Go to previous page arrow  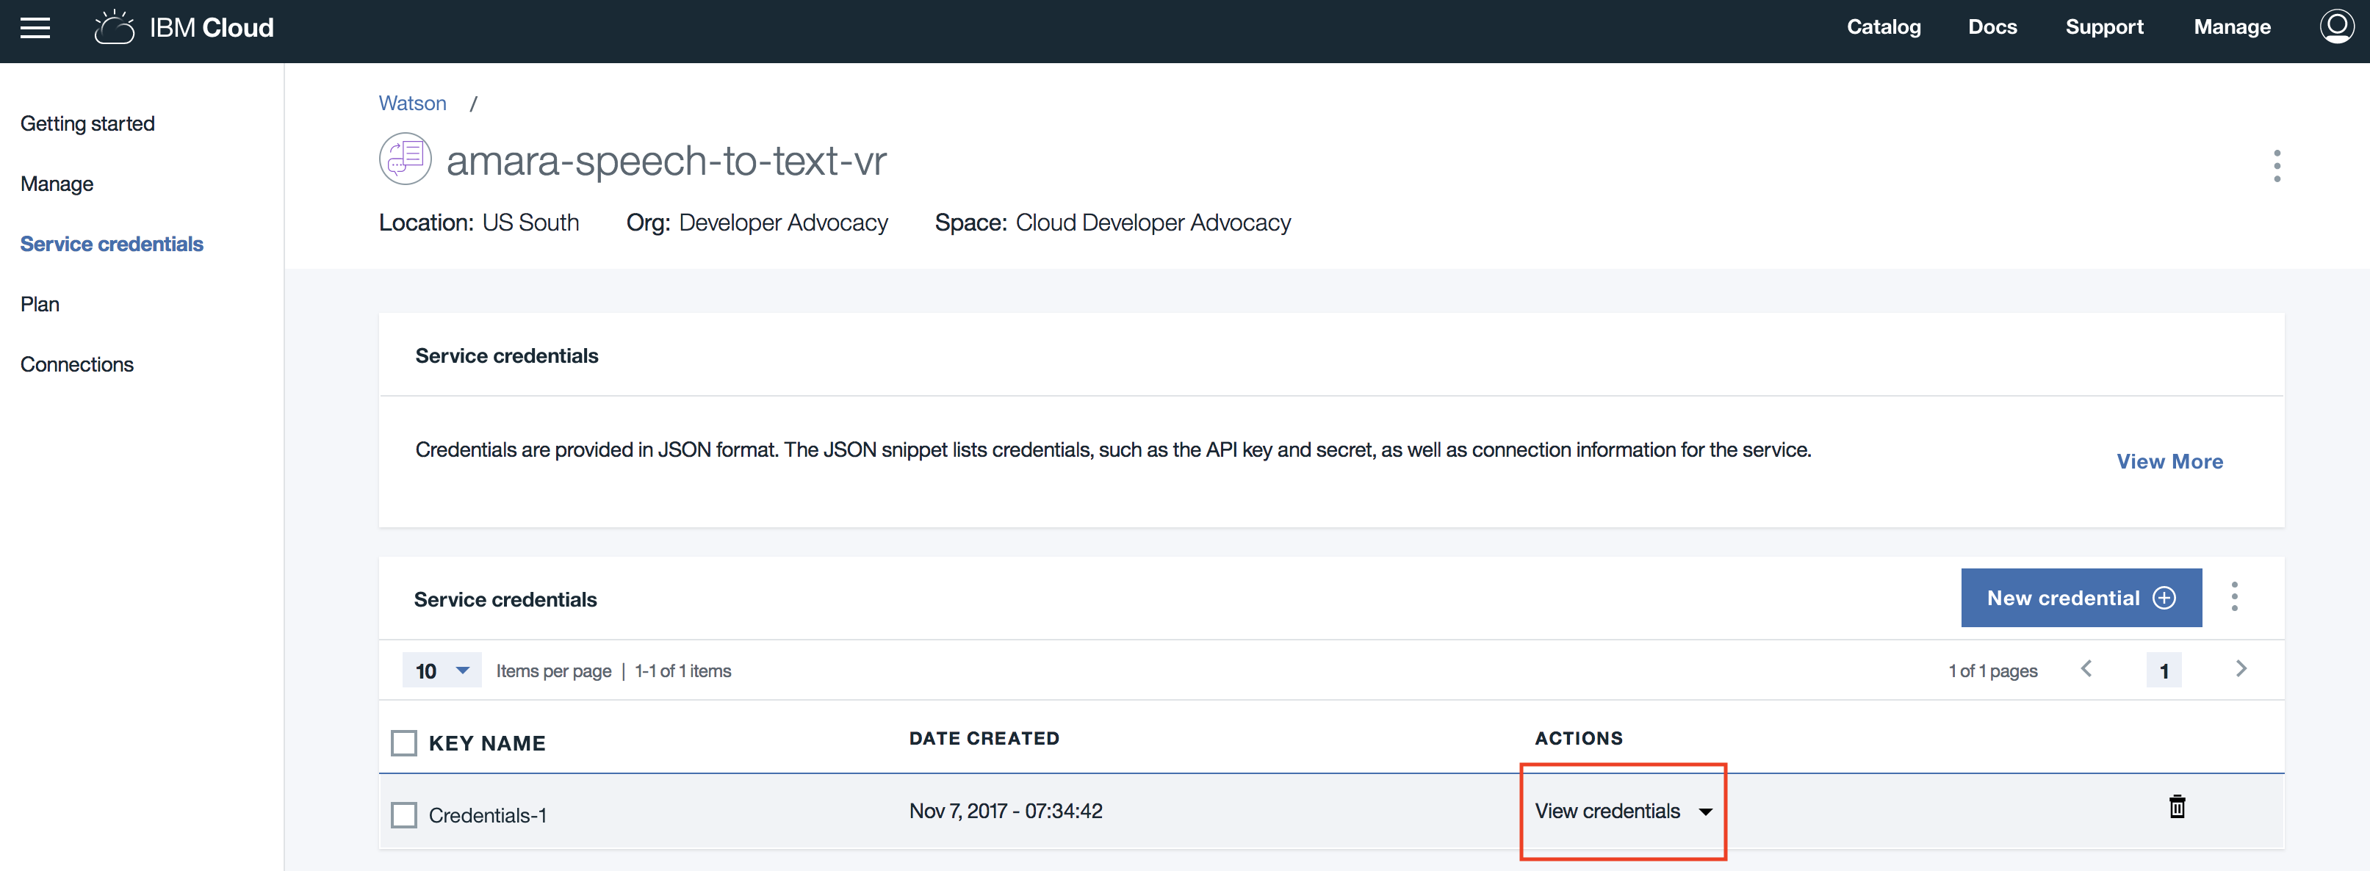tap(2086, 668)
